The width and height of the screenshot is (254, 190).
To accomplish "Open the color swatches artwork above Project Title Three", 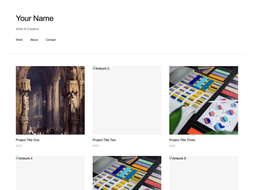I will point(204,100).
